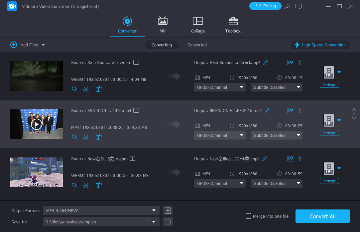Switch to the Toolbox tab
Viewport: 360px width, 232px height.
click(x=233, y=25)
